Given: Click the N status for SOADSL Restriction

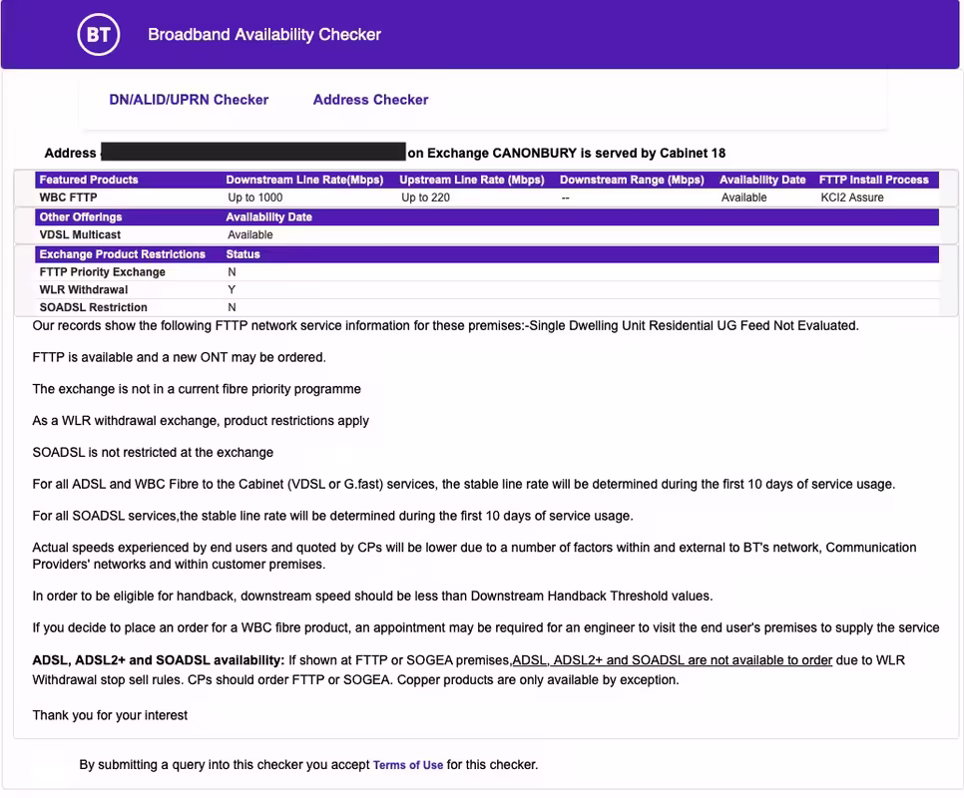Looking at the screenshot, I should 232,307.
